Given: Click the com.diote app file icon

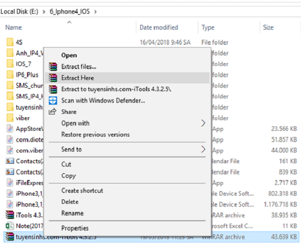Looking at the screenshot, I should tap(10, 139).
